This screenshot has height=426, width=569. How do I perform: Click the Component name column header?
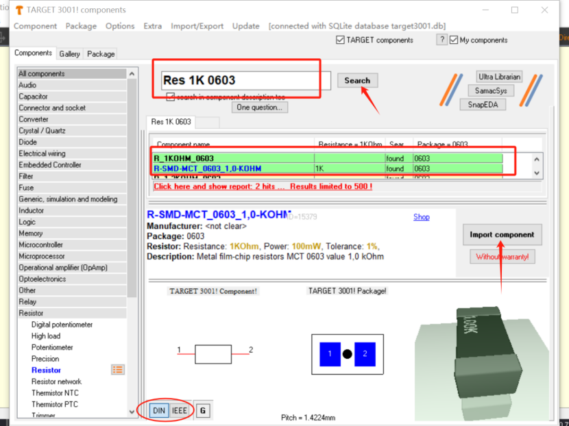(x=233, y=145)
